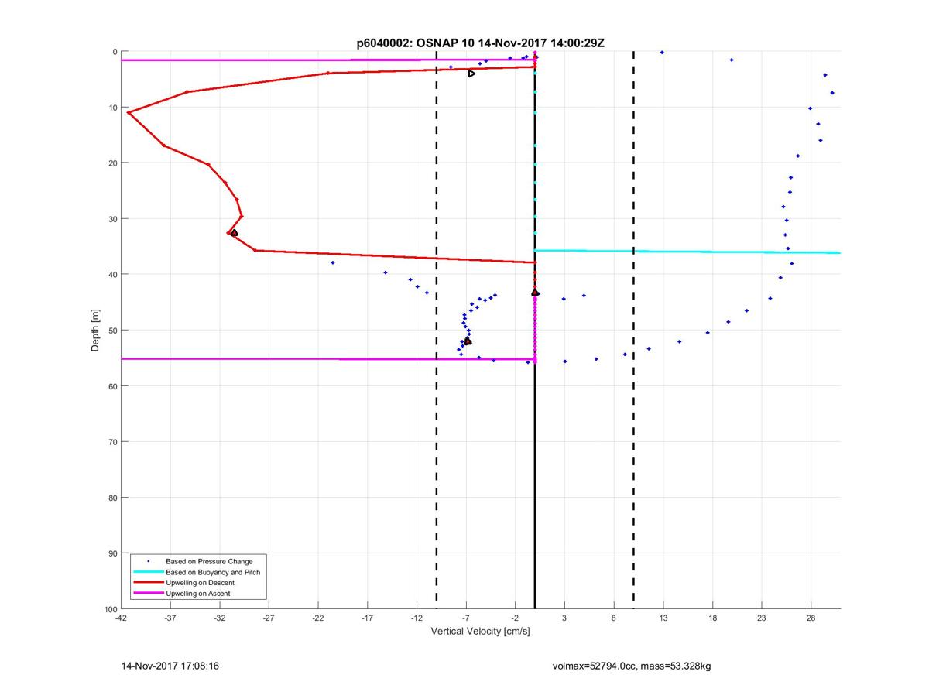Click the x-axis tick label '13'
929x685 pixels.
click(x=663, y=618)
